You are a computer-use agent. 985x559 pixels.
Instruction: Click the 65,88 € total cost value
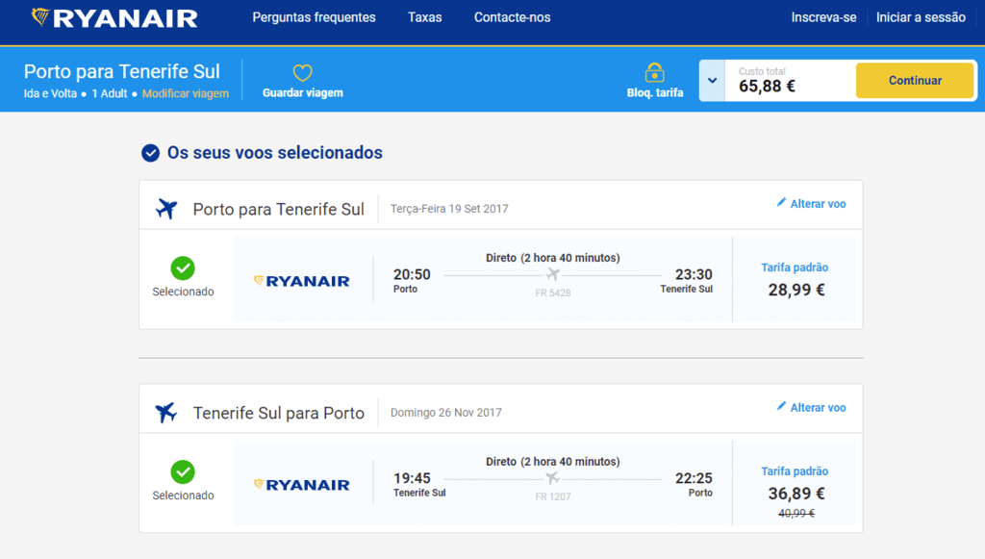click(767, 86)
